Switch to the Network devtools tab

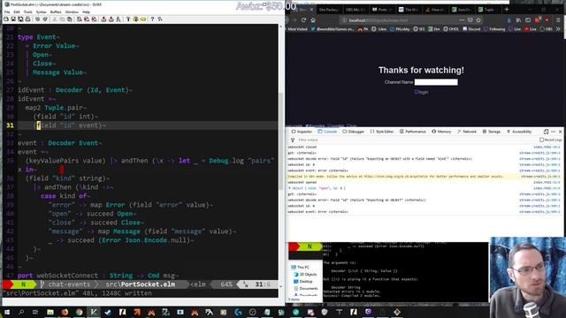coord(467,132)
